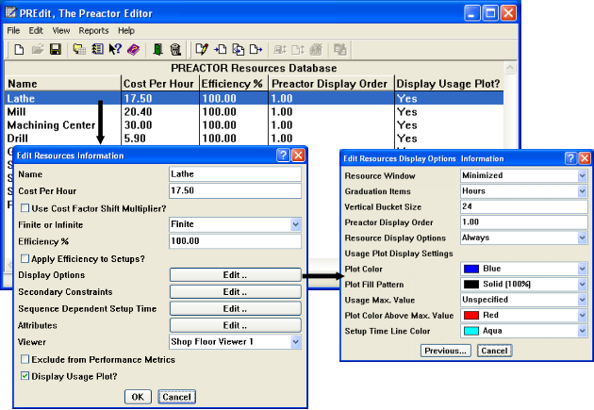Click the grayed computer sort toolbar icon

(x=280, y=49)
